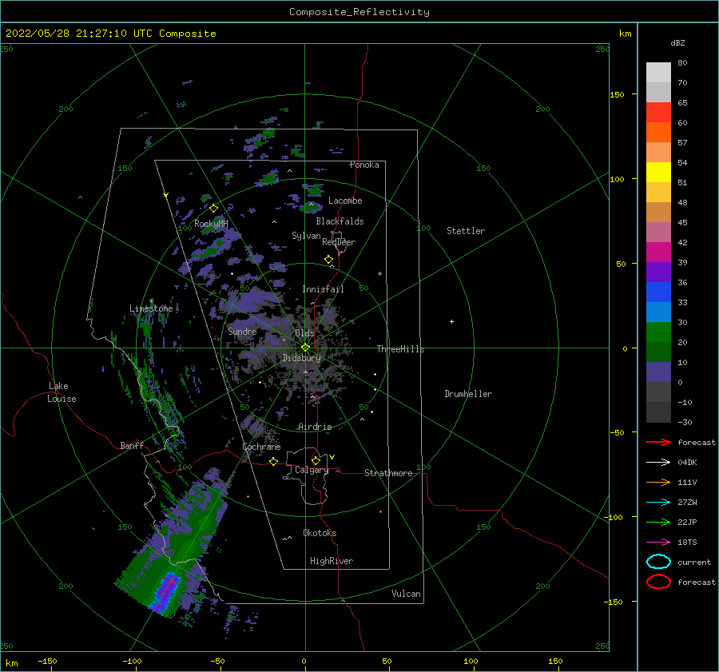The height and width of the screenshot is (672, 719).
Task: Click the yellow diamond marker below RedDeer
Action: coord(328,260)
